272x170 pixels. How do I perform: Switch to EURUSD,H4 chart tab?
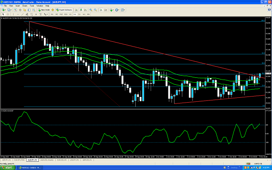pyautogui.click(x=62, y=160)
